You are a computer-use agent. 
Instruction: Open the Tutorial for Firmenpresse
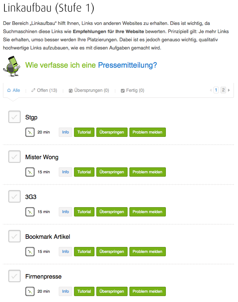point(84,291)
